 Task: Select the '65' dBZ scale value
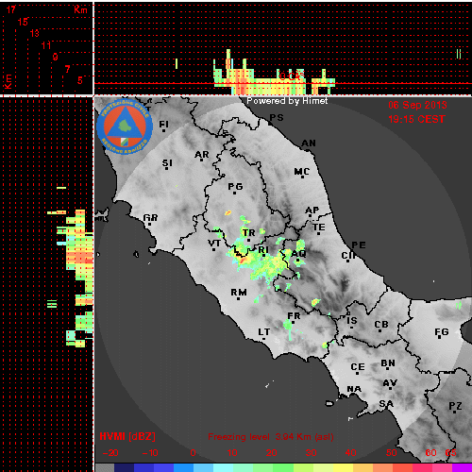450,453
